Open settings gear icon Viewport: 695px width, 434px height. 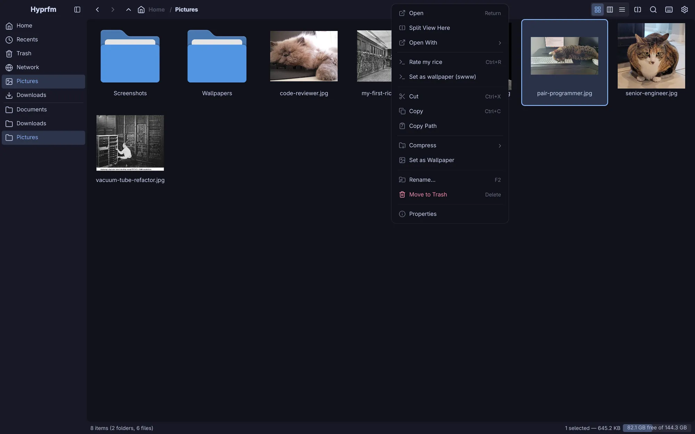point(684,10)
